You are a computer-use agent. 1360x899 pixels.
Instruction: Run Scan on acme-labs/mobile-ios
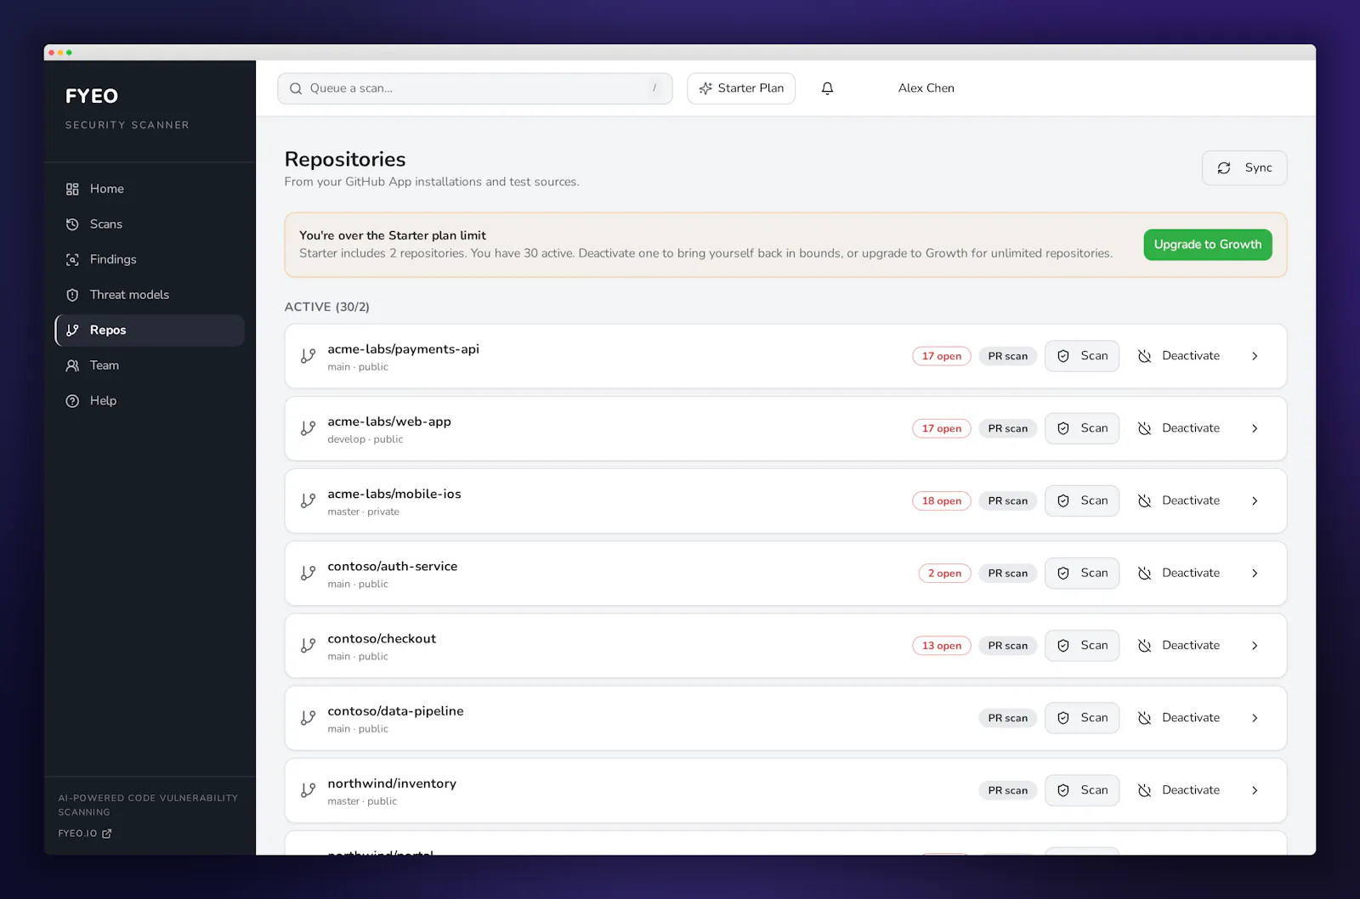click(1082, 501)
